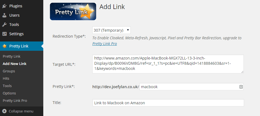Screen dimensions: 260x116
Task: Click the Title input field
Action: [x=168, y=103]
